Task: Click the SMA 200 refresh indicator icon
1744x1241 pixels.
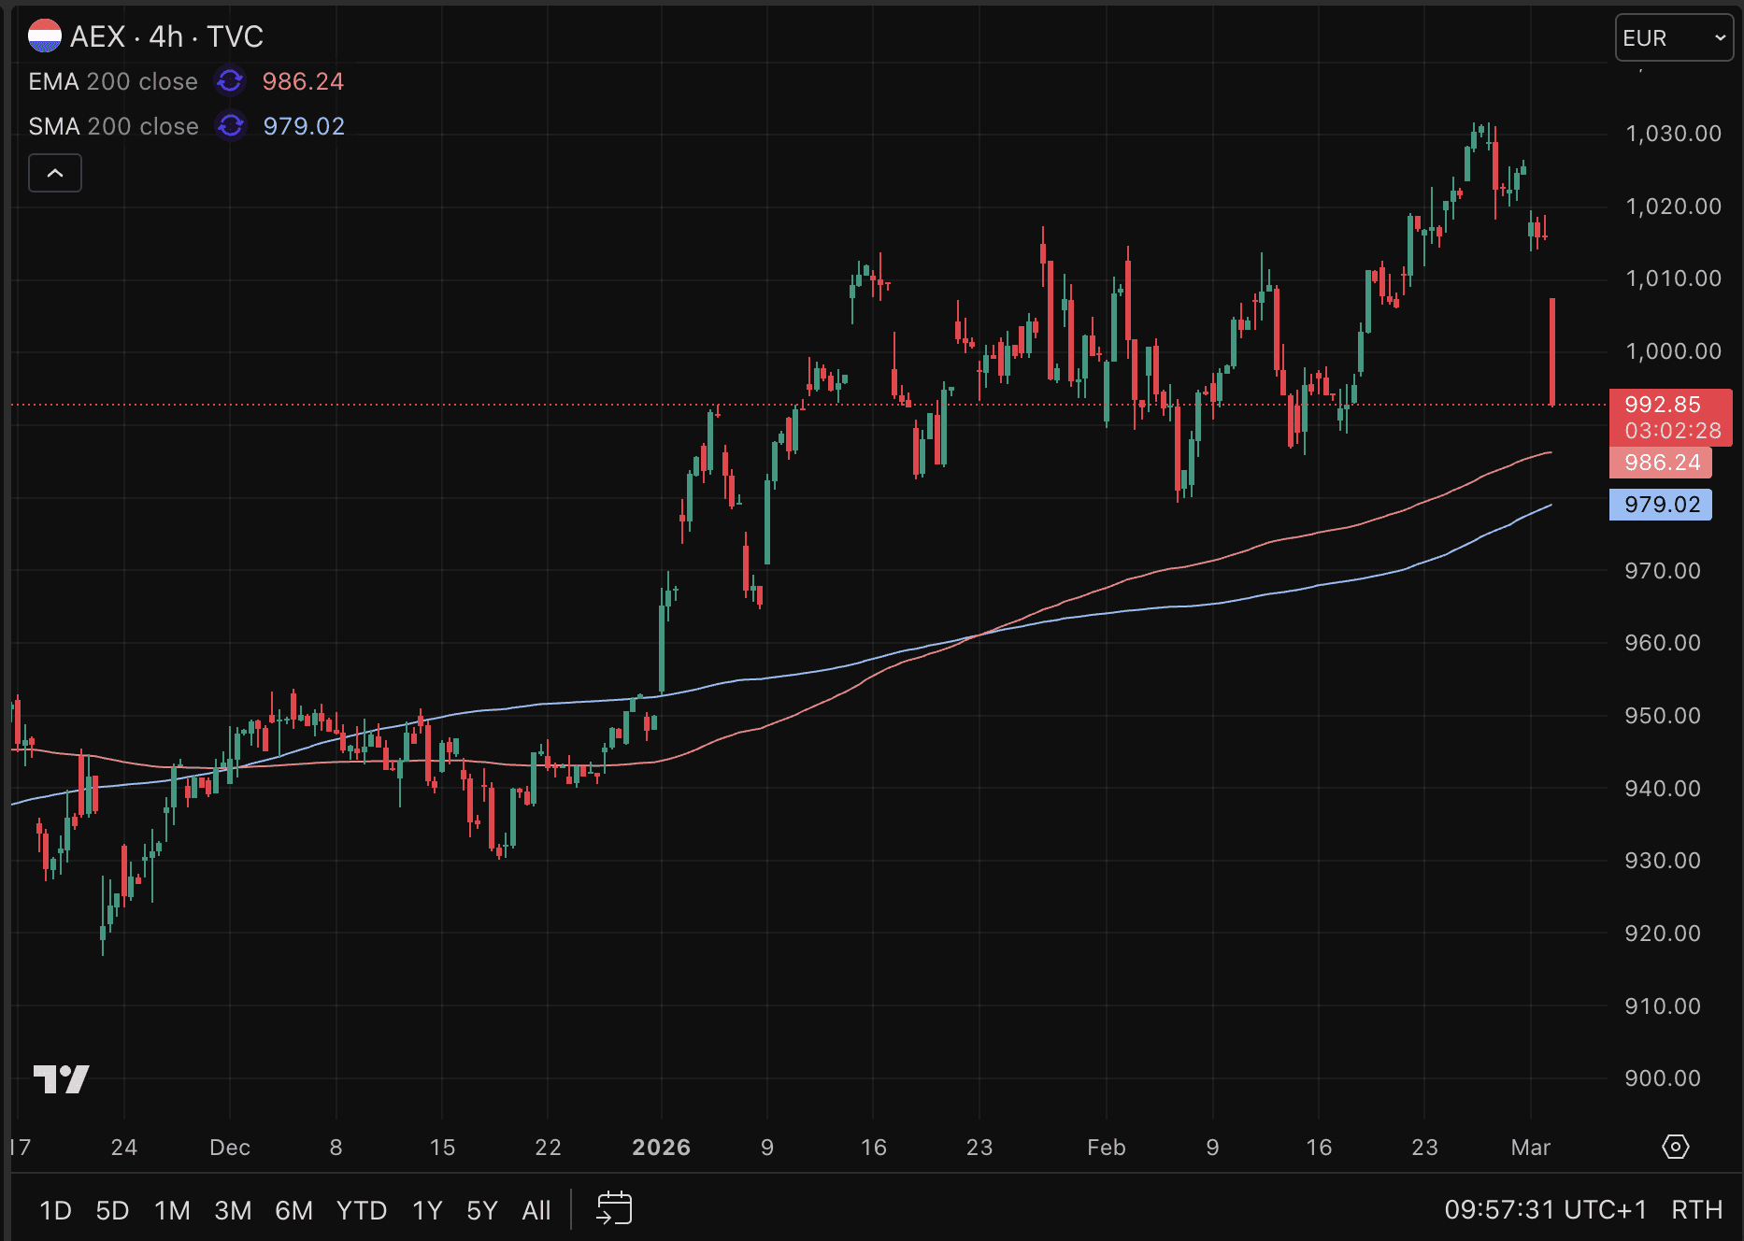Action: click(231, 126)
